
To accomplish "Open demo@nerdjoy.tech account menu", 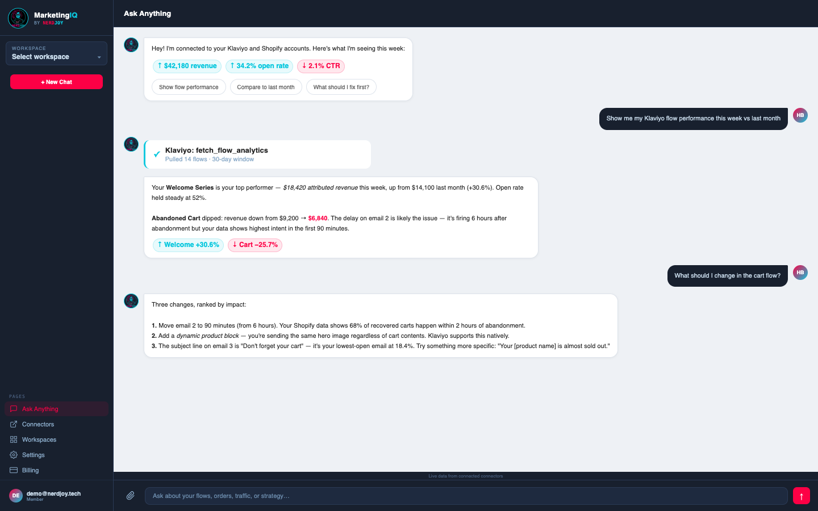I will pos(56,496).
